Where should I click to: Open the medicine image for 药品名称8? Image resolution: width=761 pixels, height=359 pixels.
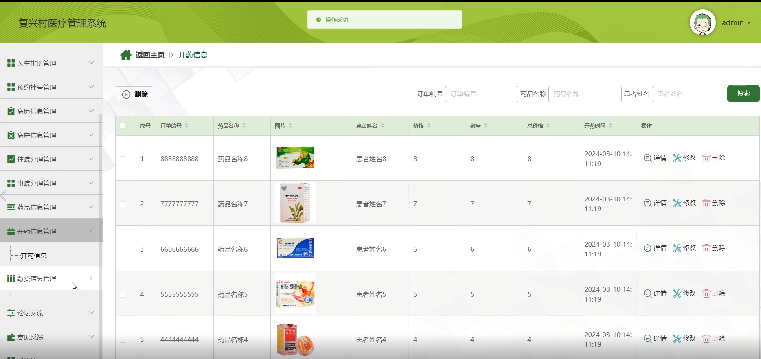tap(295, 158)
